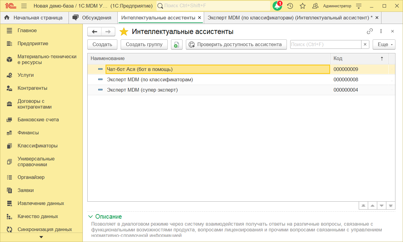The image size is (403, 242).
Task: Star the Интеллектуальные ассистенты form header
Action: pyautogui.click(x=123, y=31)
